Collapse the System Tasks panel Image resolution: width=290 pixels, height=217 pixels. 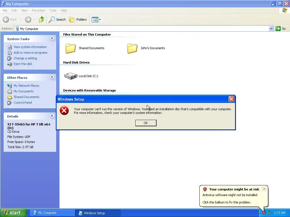coord(52,38)
